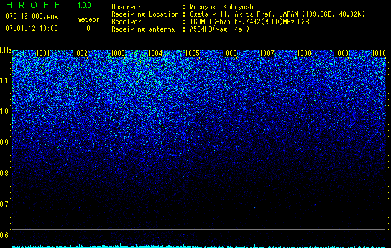The height and width of the screenshot is (248, 391).
Task: Click the 1002 time marker
Action: [x=80, y=53]
